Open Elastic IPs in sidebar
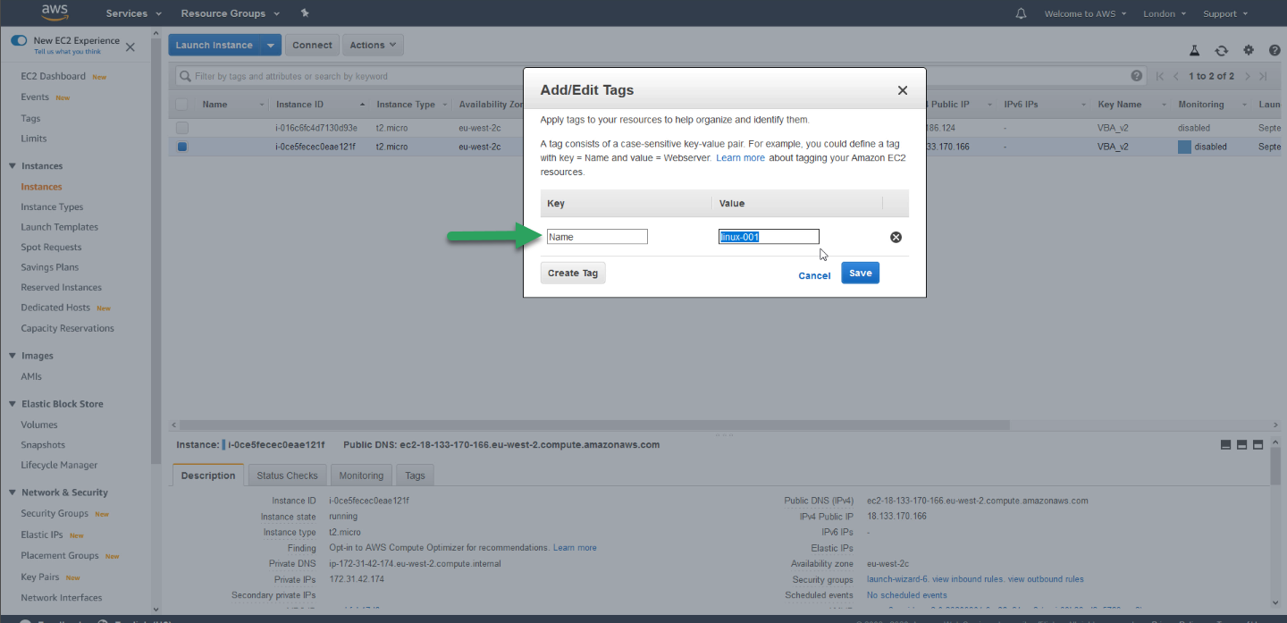The image size is (1287, 623). 42,535
